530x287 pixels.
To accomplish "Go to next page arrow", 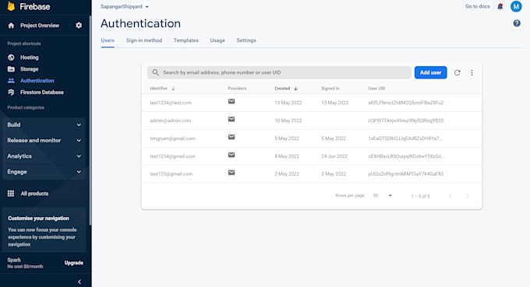I will (x=468, y=196).
